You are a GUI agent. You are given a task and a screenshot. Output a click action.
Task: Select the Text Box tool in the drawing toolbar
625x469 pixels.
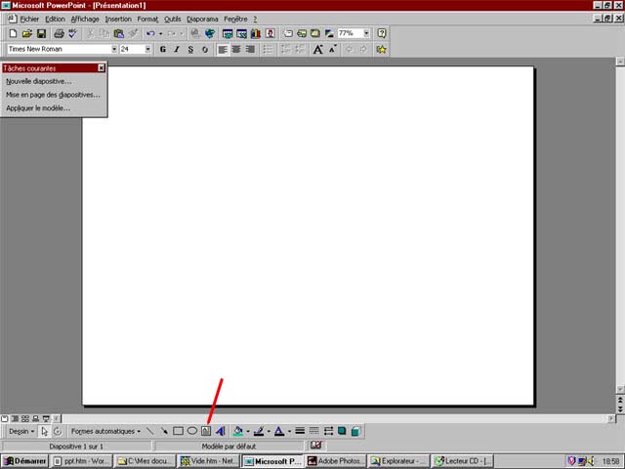click(x=206, y=431)
